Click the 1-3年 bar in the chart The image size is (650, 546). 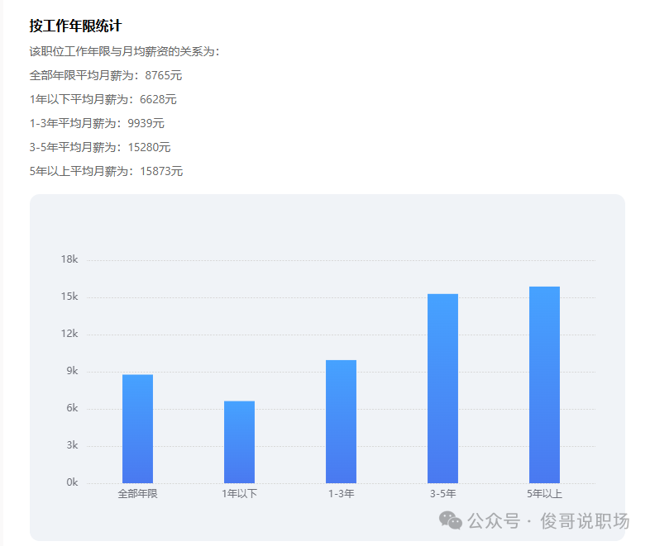pyautogui.click(x=342, y=421)
